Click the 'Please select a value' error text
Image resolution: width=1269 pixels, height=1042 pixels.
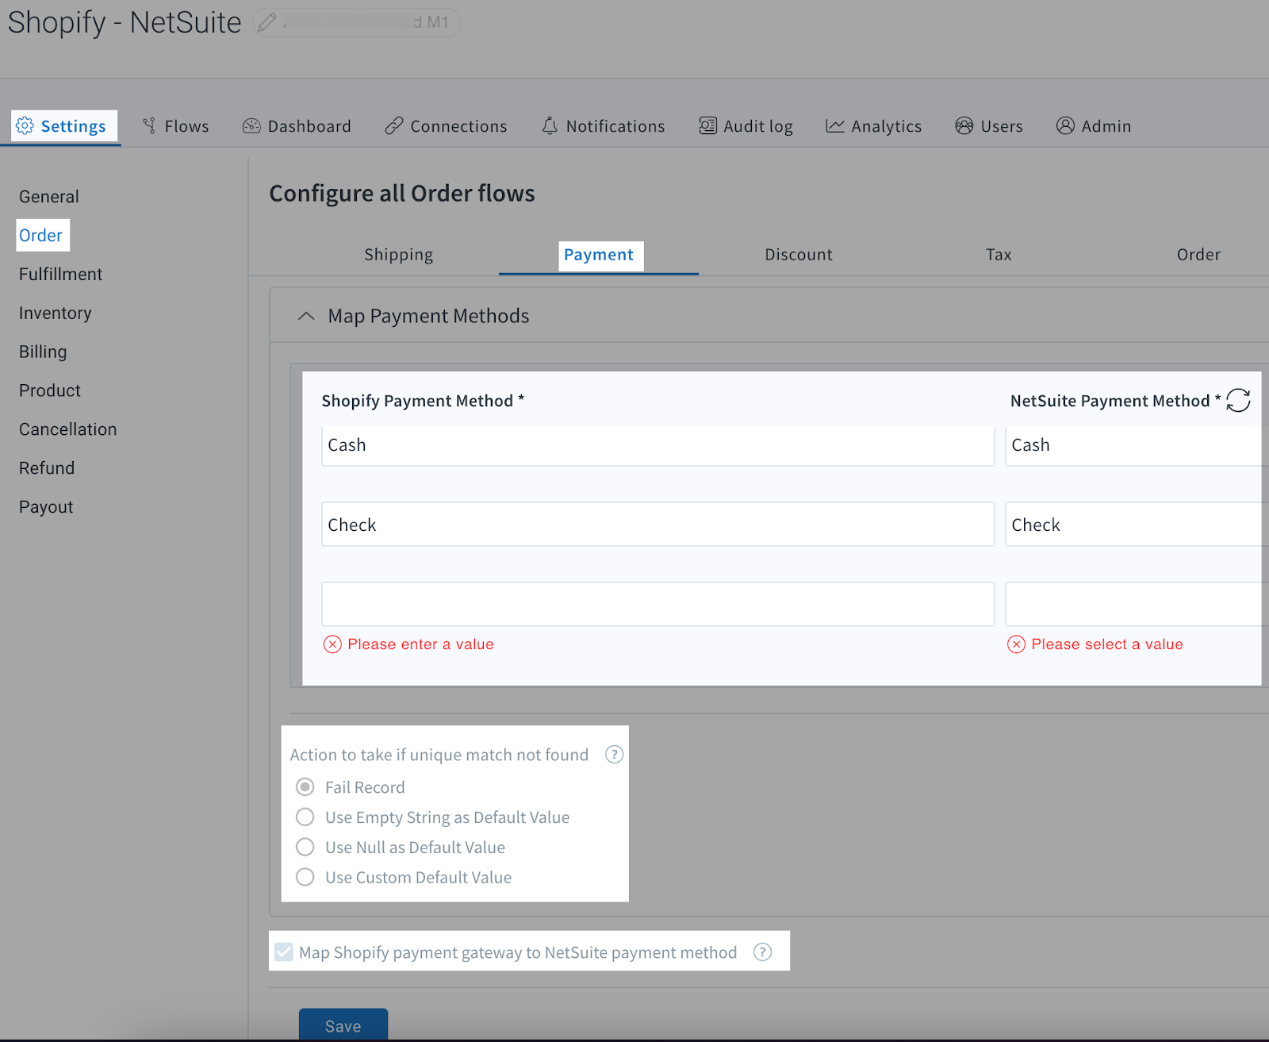click(x=1107, y=644)
